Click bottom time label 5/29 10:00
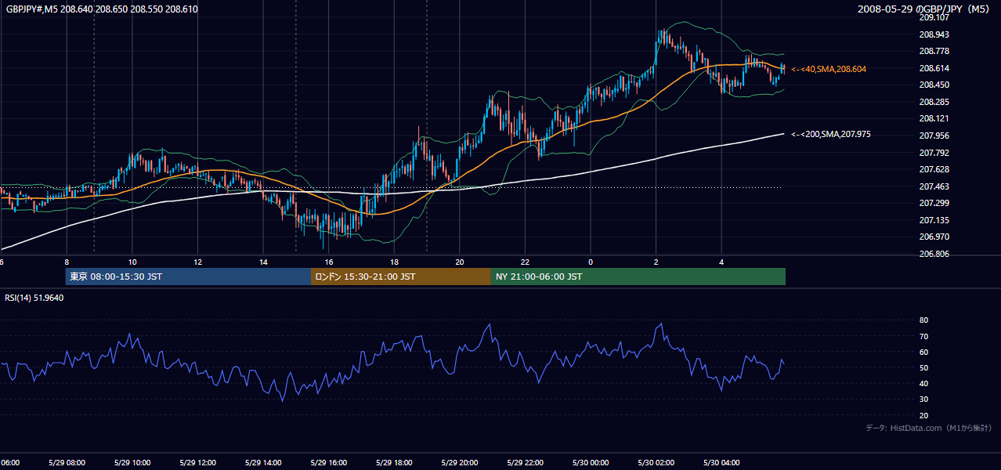The image size is (1001, 470). 132,463
